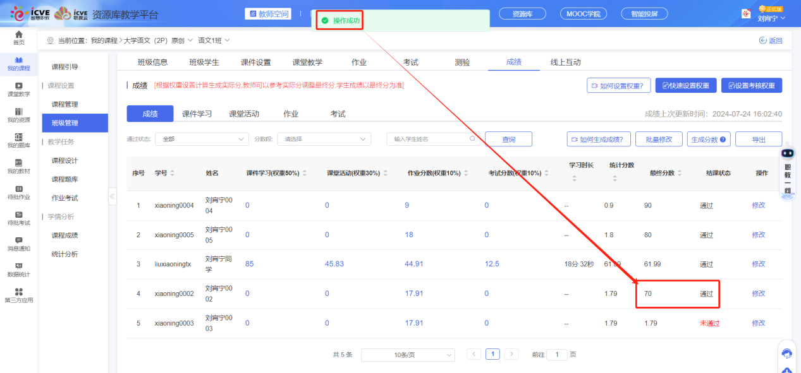801x373 pixels.
Task: Click the search magnifier in student name field
Action: click(472, 139)
